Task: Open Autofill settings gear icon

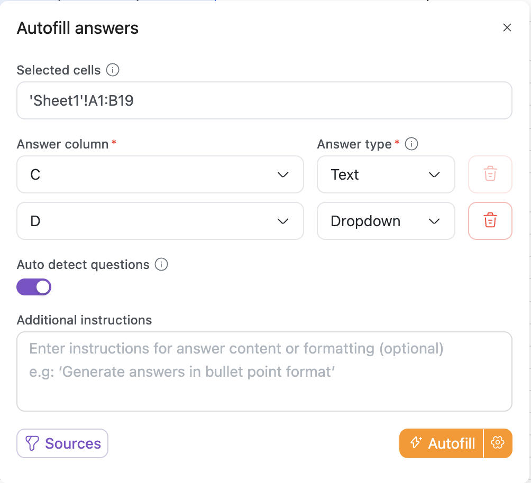Action: click(x=498, y=443)
